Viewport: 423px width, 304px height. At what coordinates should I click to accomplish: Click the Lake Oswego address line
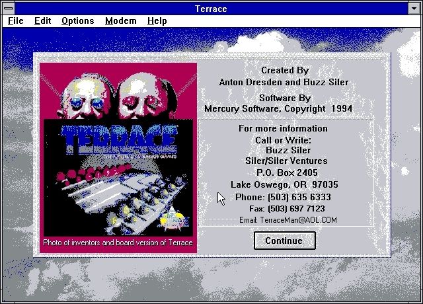[x=284, y=184]
